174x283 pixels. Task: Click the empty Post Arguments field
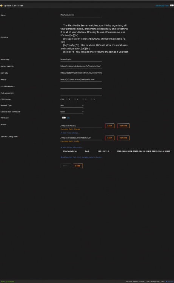click(81, 93)
